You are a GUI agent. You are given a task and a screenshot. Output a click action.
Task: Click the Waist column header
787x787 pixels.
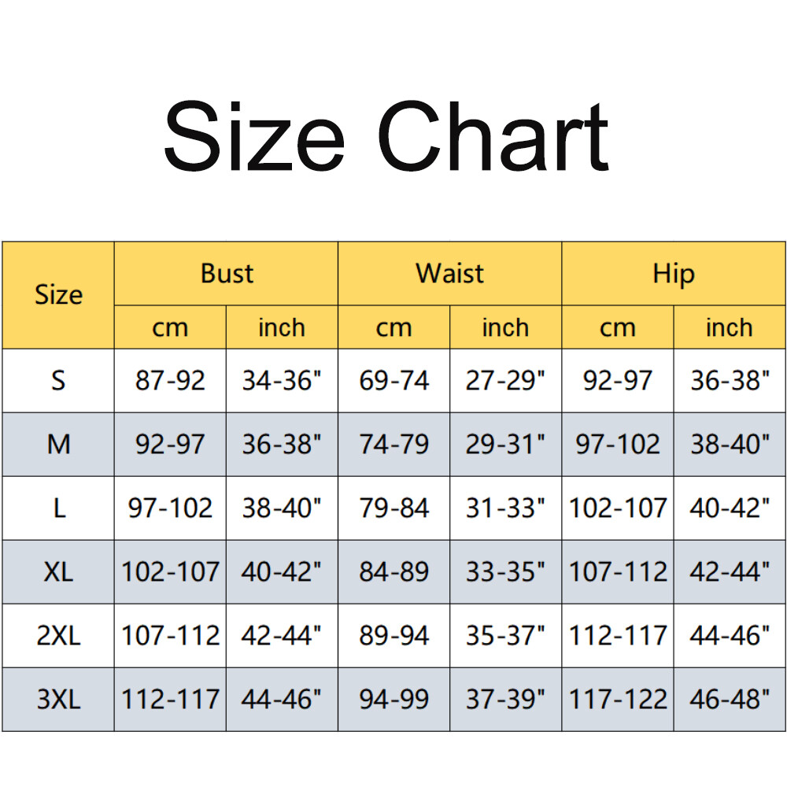(x=449, y=274)
